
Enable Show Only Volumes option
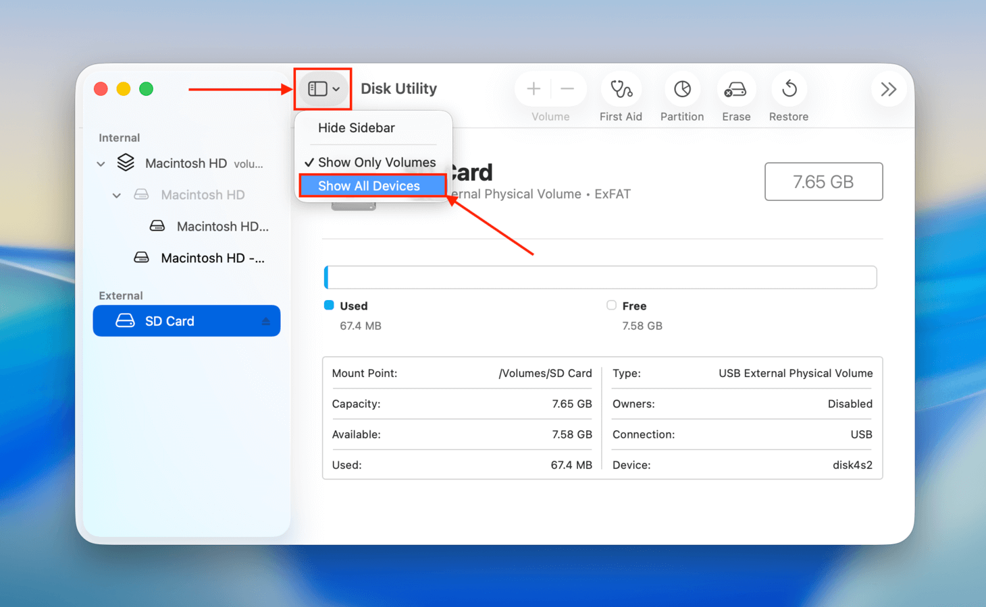click(x=376, y=162)
